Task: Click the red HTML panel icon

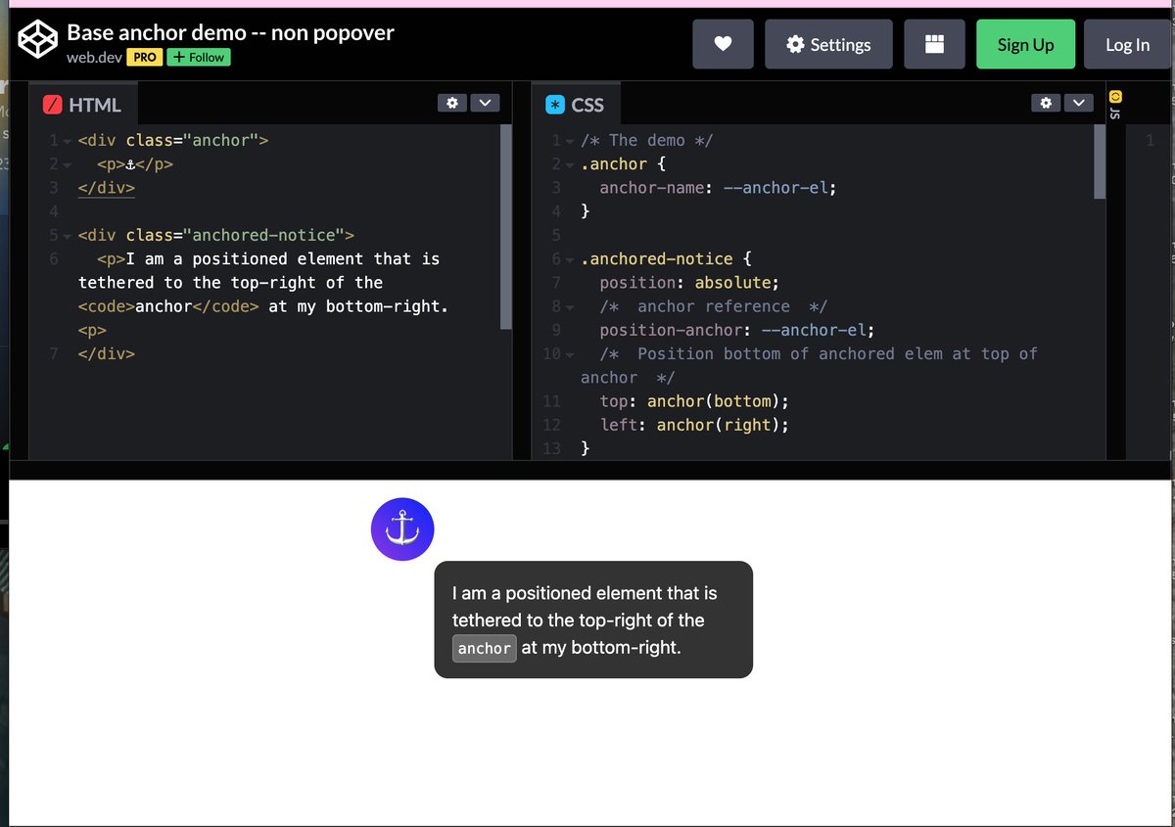Action: pyautogui.click(x=54, y=102)
